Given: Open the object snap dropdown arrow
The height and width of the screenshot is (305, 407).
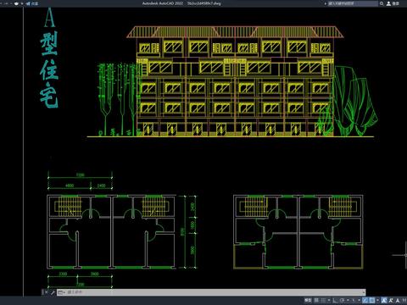Looking at the screenshot, I should pos(377,300).
